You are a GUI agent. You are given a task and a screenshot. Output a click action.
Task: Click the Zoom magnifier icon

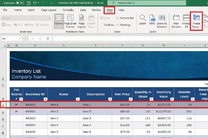143,18
